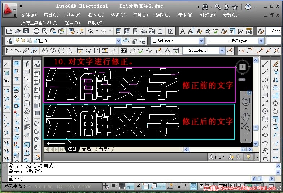Click the binoculars search icon

point(205,7)
